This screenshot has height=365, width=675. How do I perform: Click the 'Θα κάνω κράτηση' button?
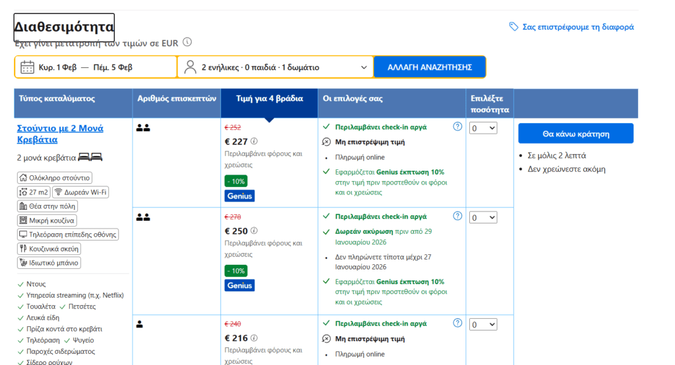[x=575, y=134]
